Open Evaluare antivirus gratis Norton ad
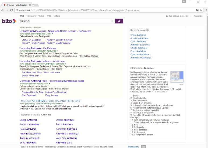Viewport: 208px width, 148px height. pos(55,31)
